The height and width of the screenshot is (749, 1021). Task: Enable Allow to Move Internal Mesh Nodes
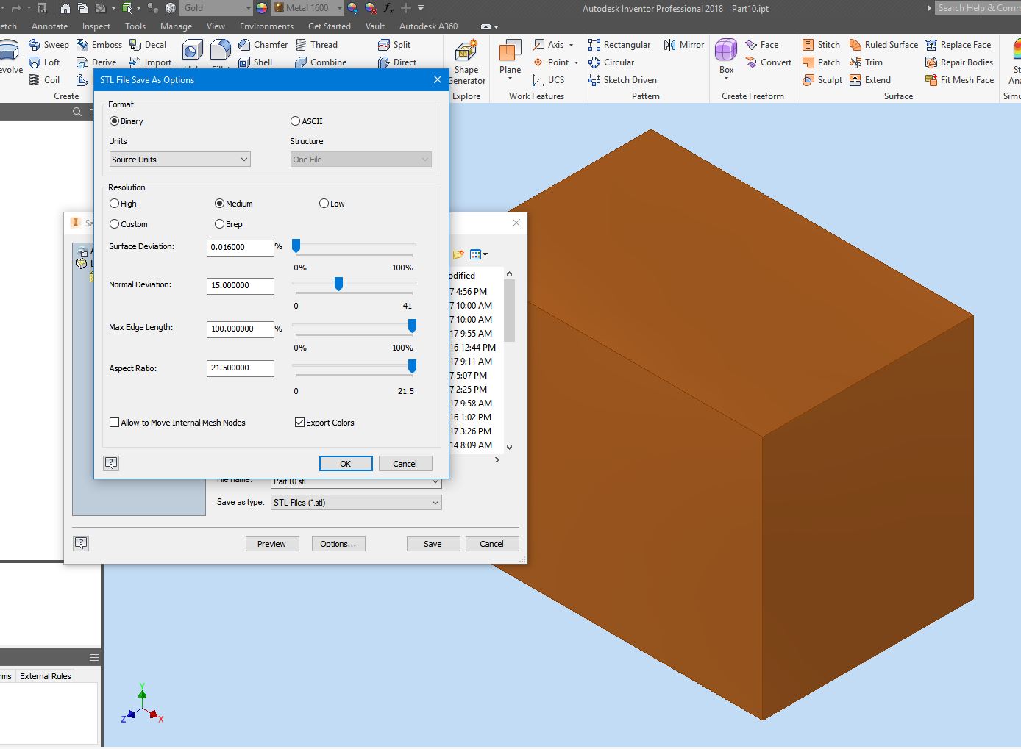click(x=114, y=423)
